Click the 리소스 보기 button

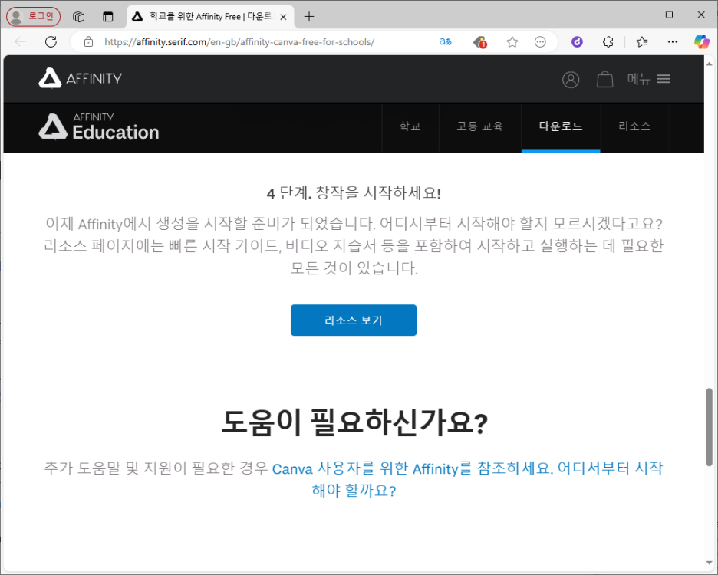(x=354, y=320)
